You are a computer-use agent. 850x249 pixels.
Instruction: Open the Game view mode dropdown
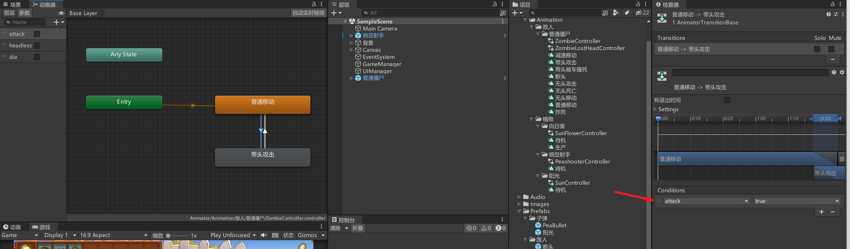point(20,235)
